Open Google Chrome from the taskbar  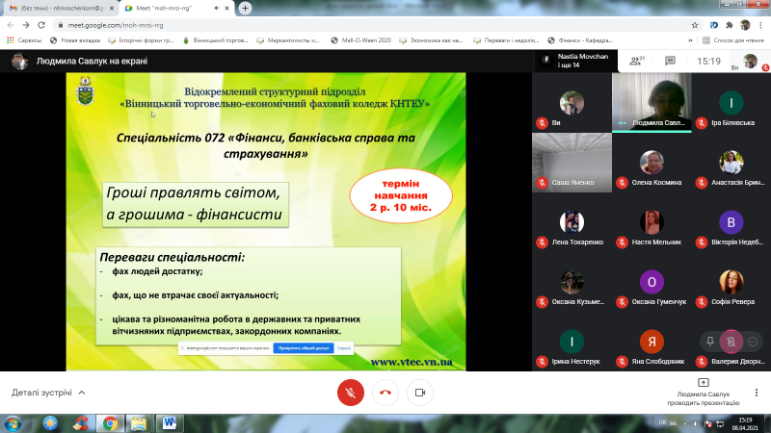click(x=110, y=423)
